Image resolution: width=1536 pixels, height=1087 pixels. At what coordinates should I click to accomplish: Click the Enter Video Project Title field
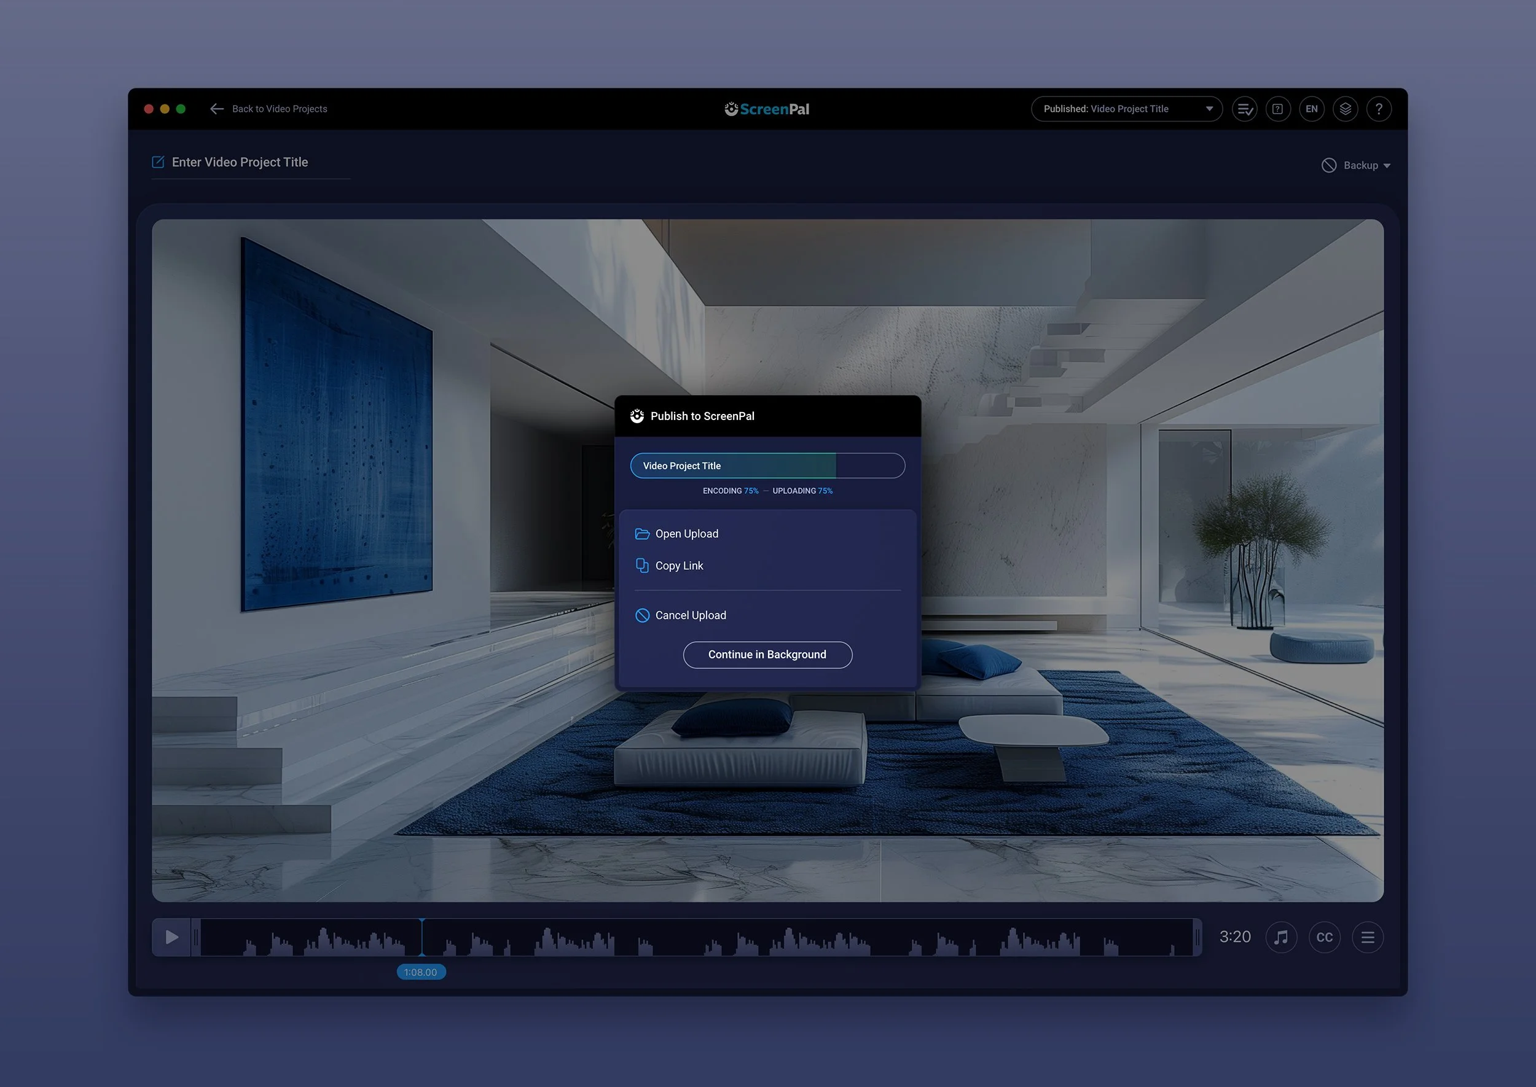(240, 162)
